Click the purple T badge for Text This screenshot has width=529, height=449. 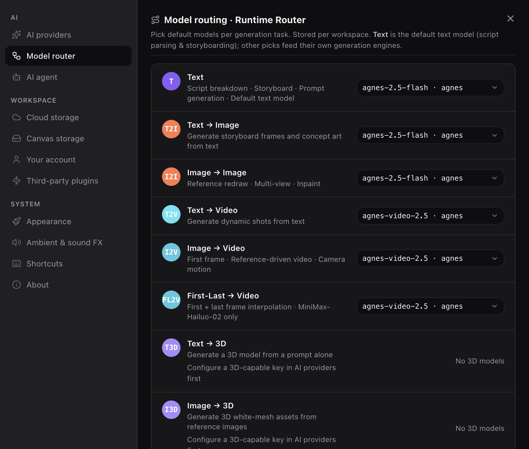(171, 81)
